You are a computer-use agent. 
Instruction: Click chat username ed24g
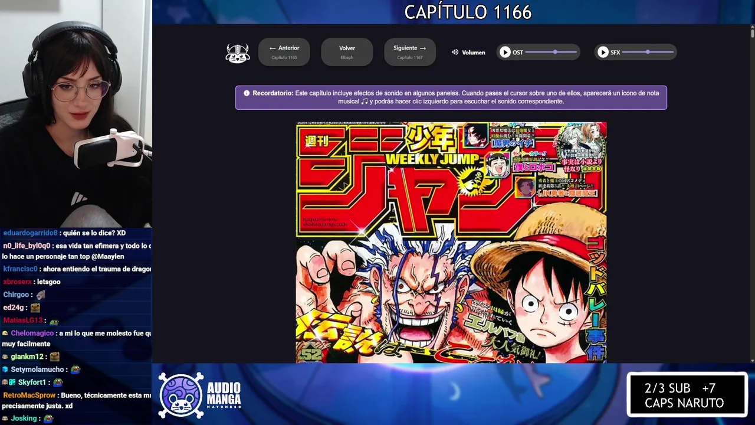13,308
